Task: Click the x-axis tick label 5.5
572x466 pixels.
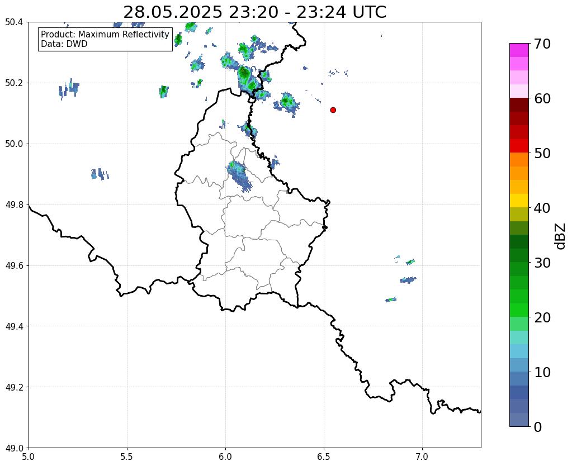Action: click(127, 457)
